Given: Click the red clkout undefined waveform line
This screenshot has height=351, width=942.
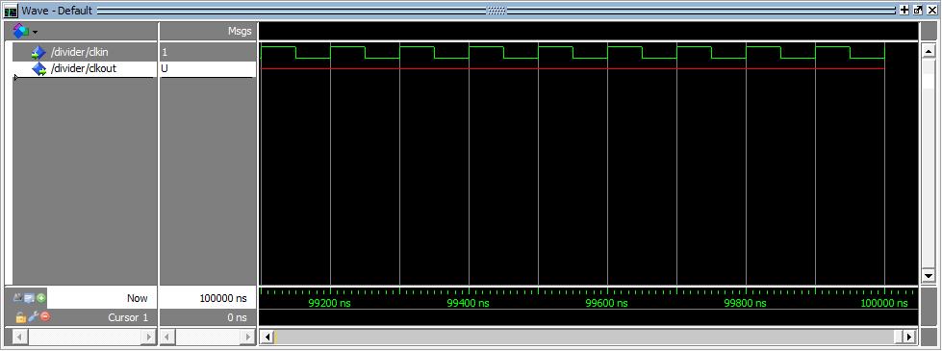Looking at the screenshot, I should (573, 69).
